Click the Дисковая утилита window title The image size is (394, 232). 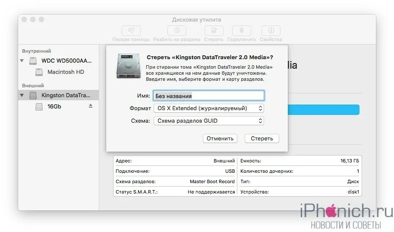(x=197, y=19)
